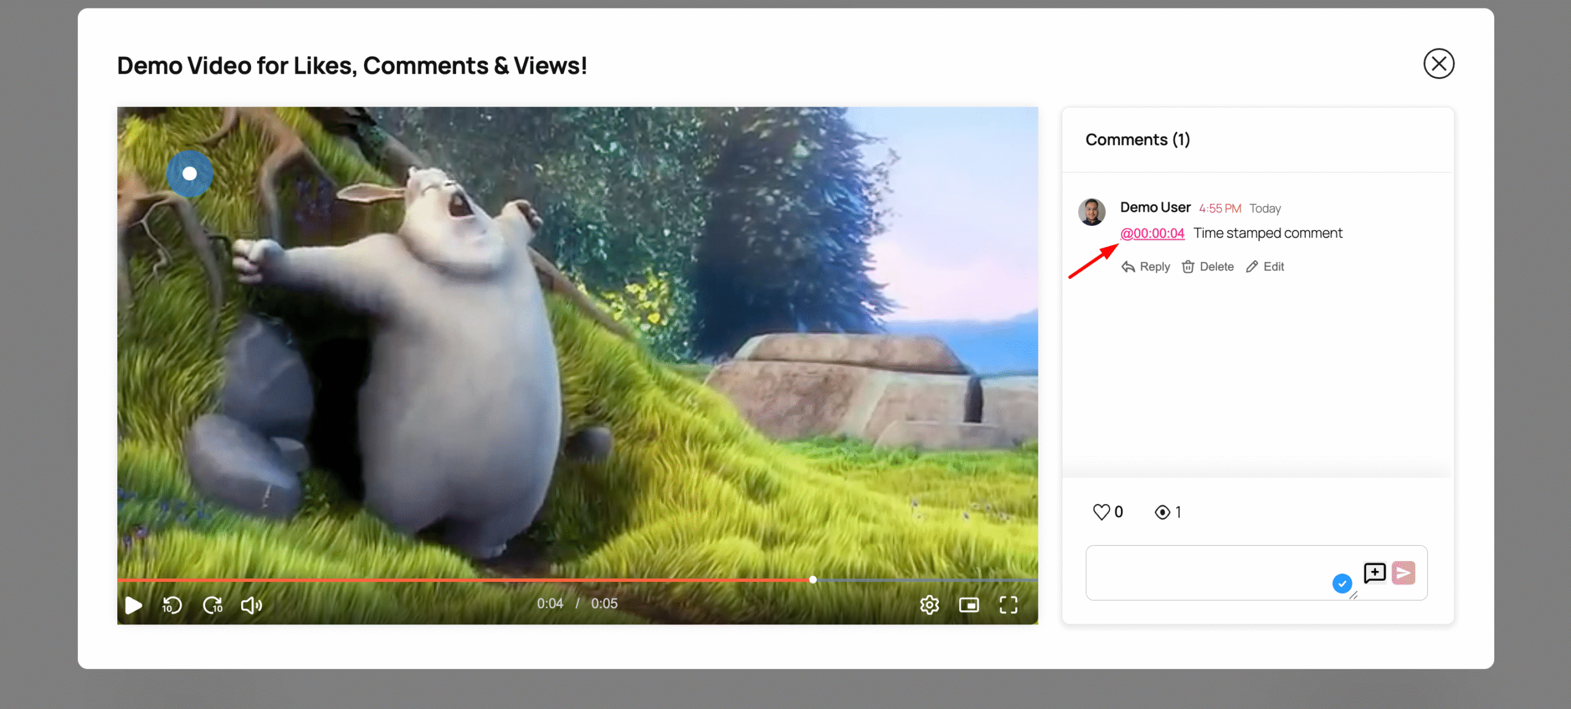
Task: Click the 'Time stamped comment' text
Action: tap(1268, 233)
